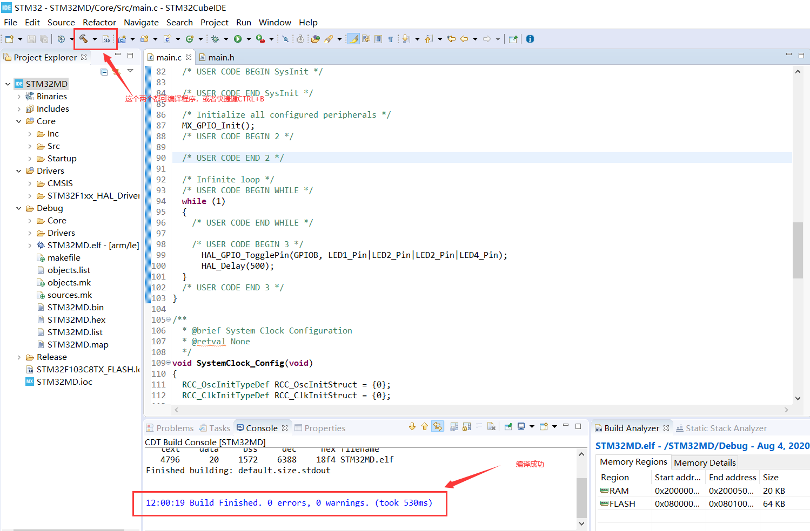Jump to the Previous Annotation icon
Screen dimensions: 810x531
pyautogui.click(x=429, y=39)
